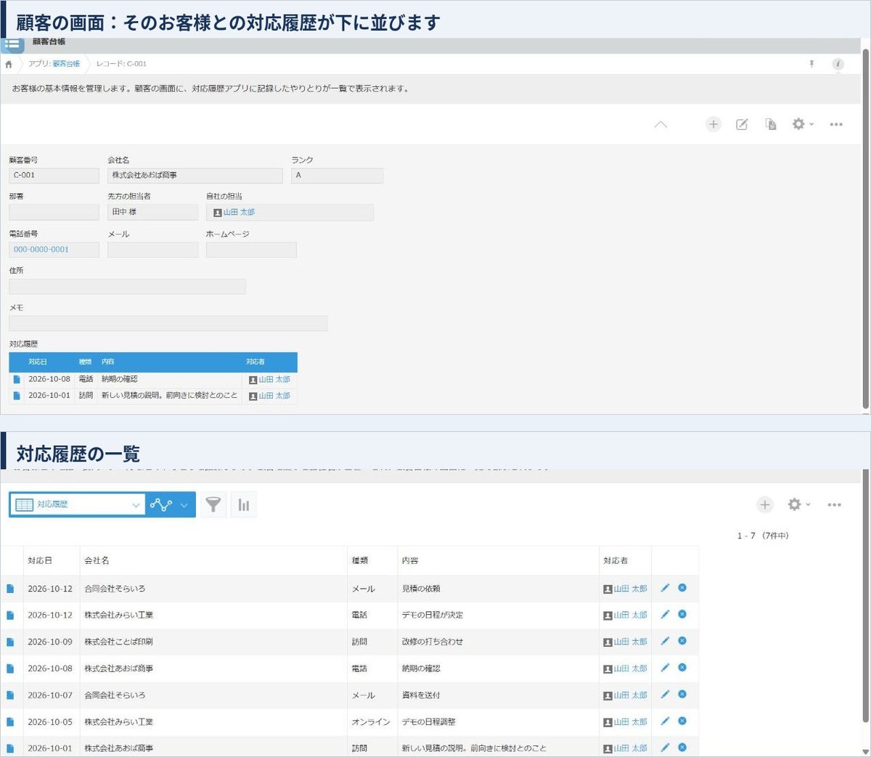871x757 pixels.
Task: Click the 会社名 field 株式会社あおば商事
Action: [195, 176]
